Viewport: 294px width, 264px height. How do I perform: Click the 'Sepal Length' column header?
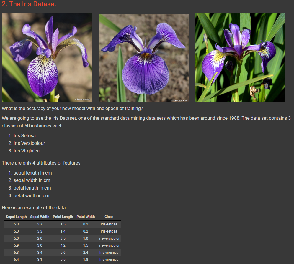pyautogui.click(x=16, y=217)
